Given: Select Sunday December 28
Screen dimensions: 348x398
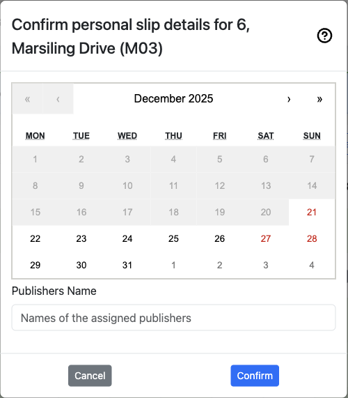Looking at the screenshot, I should point(312,238).
